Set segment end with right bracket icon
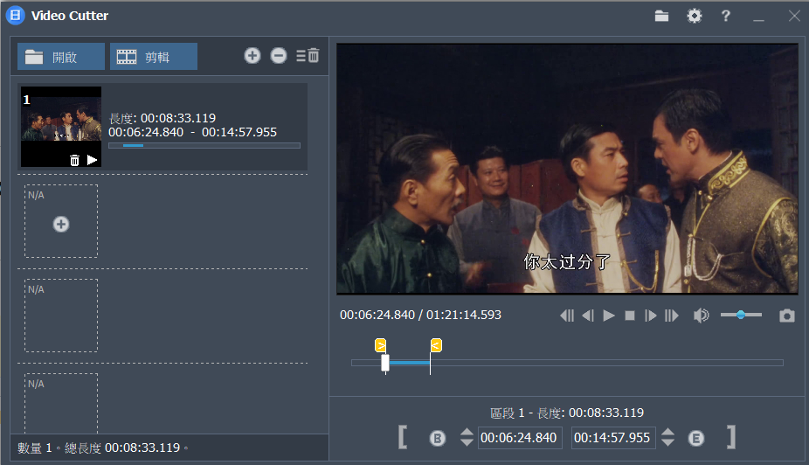This screenshot has width=809, height=465. pyautogui.click(x=731, y=437)
